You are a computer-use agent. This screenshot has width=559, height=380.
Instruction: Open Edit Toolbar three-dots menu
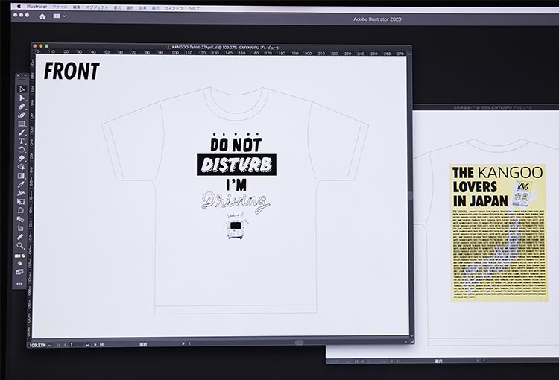point(19,284)
